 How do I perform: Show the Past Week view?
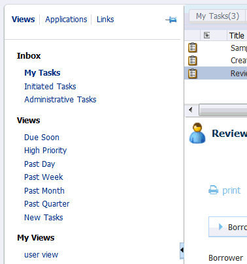pos(44,177)
